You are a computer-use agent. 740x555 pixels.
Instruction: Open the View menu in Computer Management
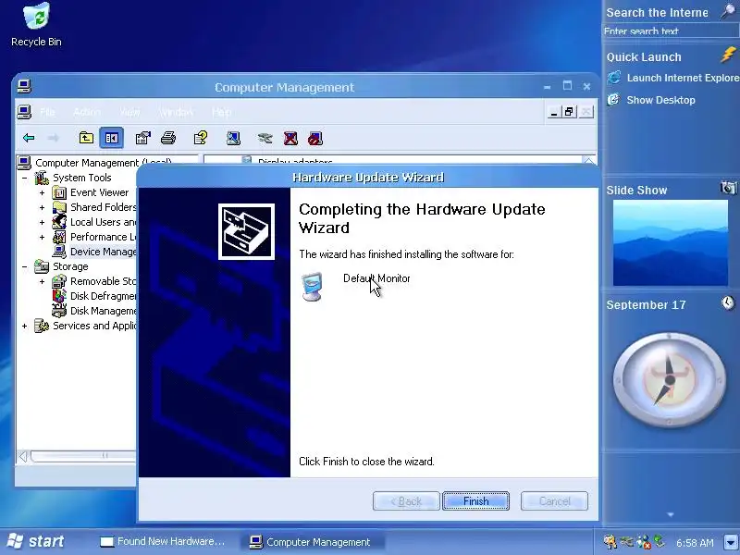point(129,112)
